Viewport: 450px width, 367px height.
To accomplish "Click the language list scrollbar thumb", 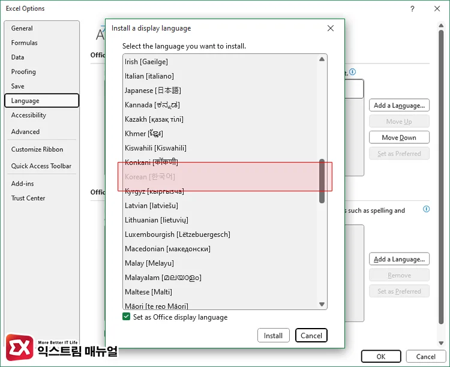I will coord(322,180).
